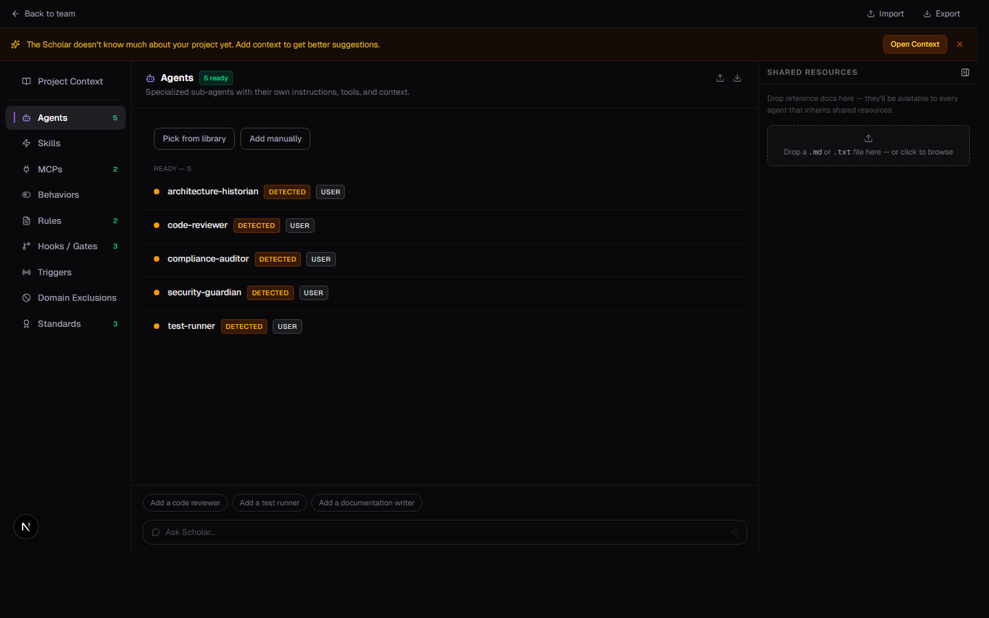Click Add a test runner suggestion
989x618 pixels.
point(269,503)
